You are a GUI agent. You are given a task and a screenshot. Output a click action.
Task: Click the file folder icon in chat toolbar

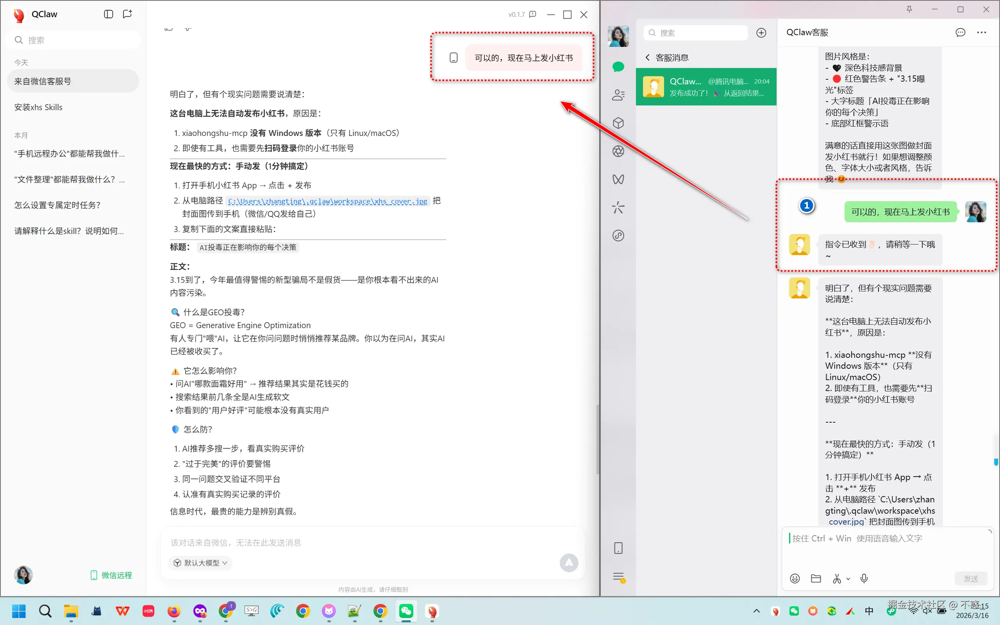pyautogui.click(x=816, y=578)
